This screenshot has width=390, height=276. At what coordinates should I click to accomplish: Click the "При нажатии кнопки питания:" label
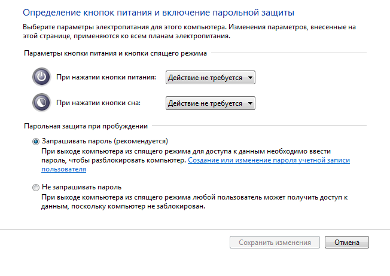(x=106, y=77)
